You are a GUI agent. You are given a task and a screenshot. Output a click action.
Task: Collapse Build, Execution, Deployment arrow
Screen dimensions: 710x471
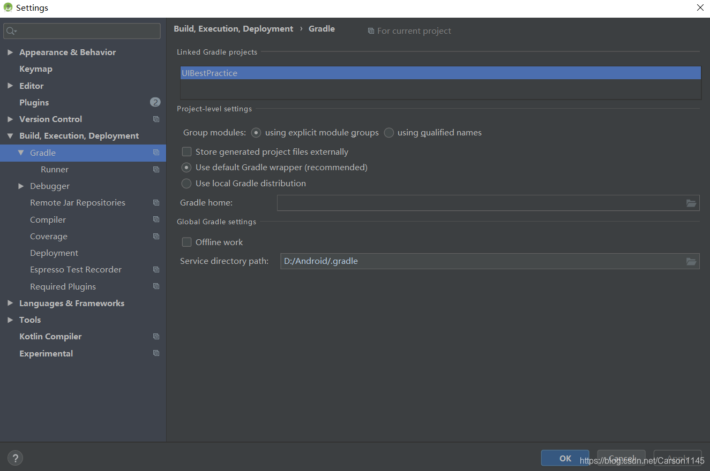(10, 136)
